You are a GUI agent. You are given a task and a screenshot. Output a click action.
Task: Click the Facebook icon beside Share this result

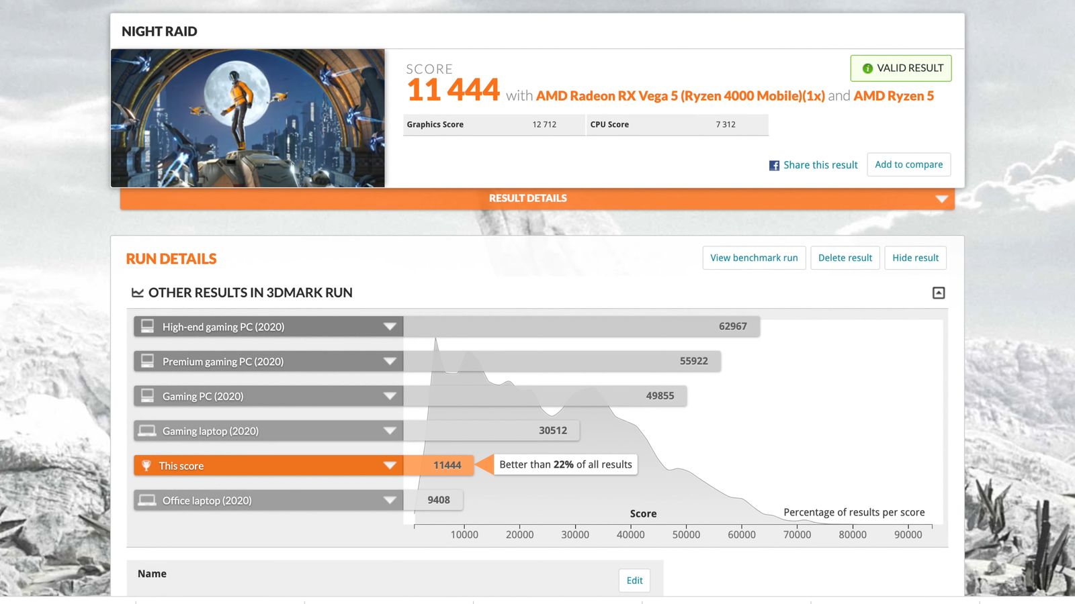774,165
